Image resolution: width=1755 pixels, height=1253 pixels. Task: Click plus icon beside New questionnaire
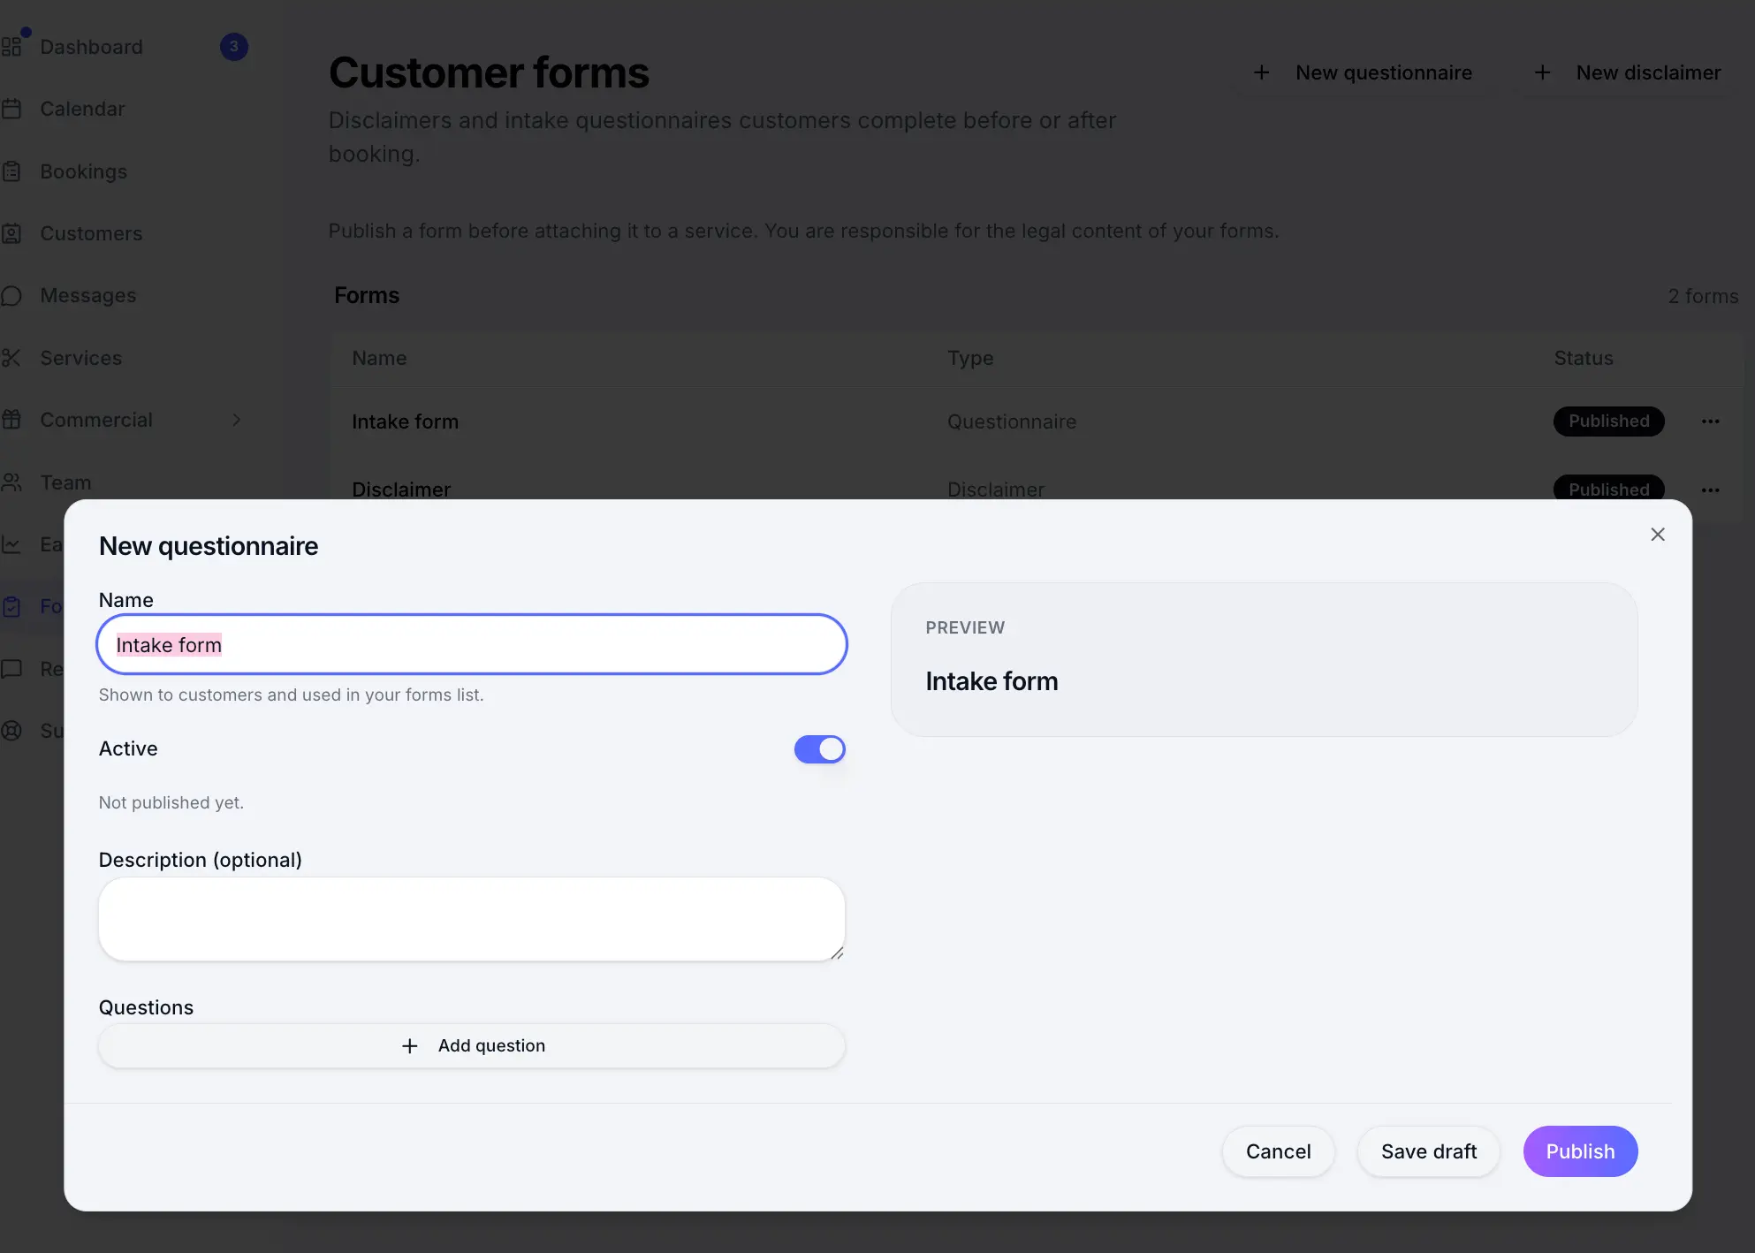[1261, 72]
